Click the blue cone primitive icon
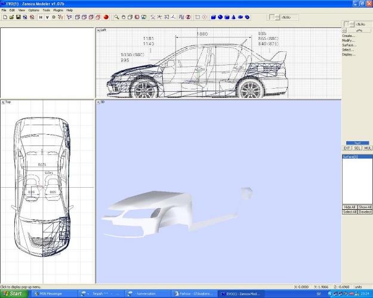 point(233,17)
